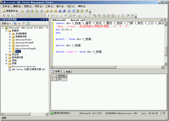Click Display Estimated Execution Plan icon
This screenshot has height=121, width=169.
[x=70, y=16]
